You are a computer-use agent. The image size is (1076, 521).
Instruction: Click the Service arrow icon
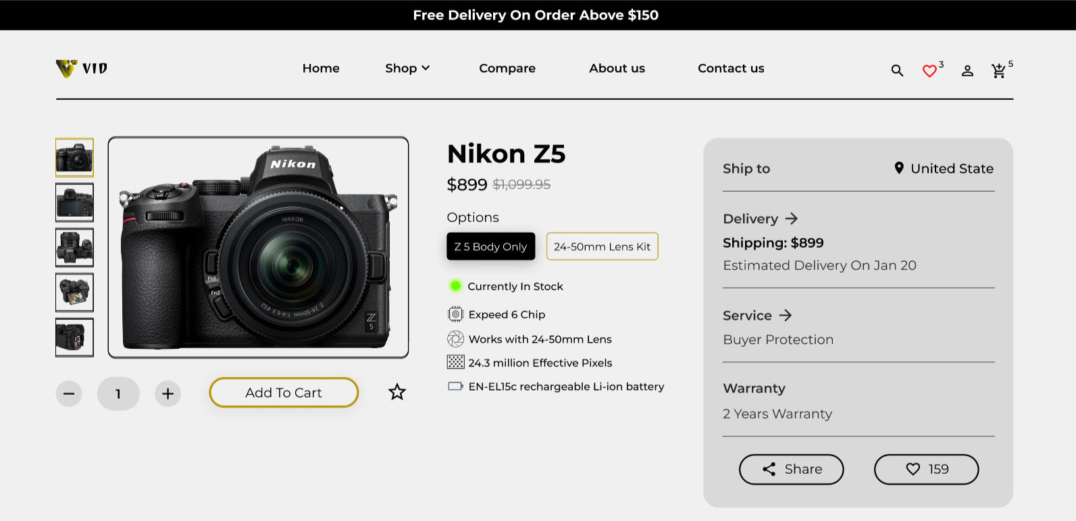tap(786, 315)
